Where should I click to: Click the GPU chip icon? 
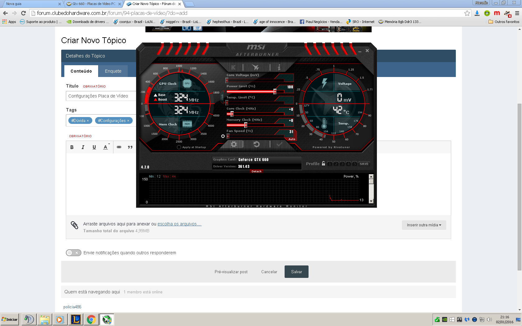(x=187, y=83)
